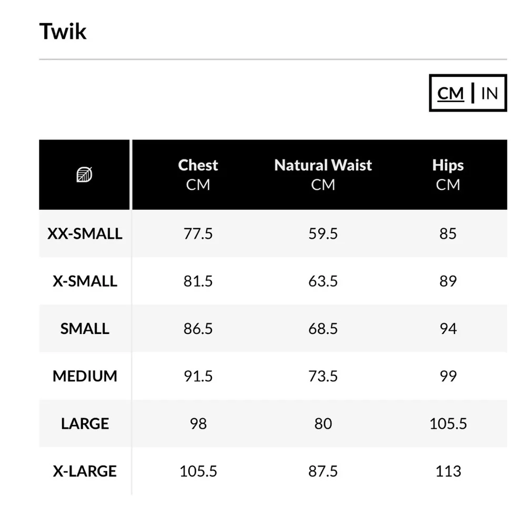Click the 94 hips value for SMALL
526x526 pixels.
(x=448, y=329)
